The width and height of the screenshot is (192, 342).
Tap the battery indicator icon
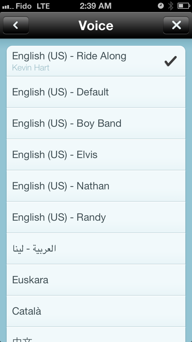(x=184, y=5)
